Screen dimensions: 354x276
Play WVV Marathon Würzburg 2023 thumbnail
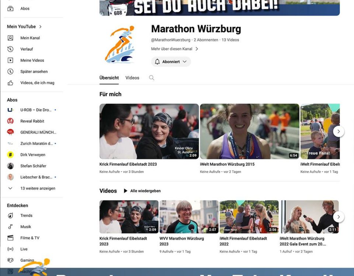tap(189, 217)
